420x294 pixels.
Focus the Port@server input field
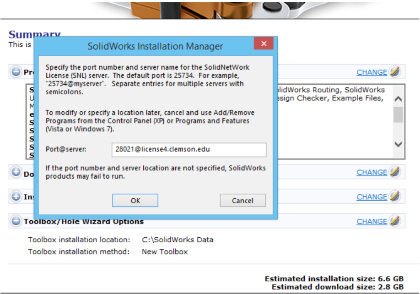(189, 150)
